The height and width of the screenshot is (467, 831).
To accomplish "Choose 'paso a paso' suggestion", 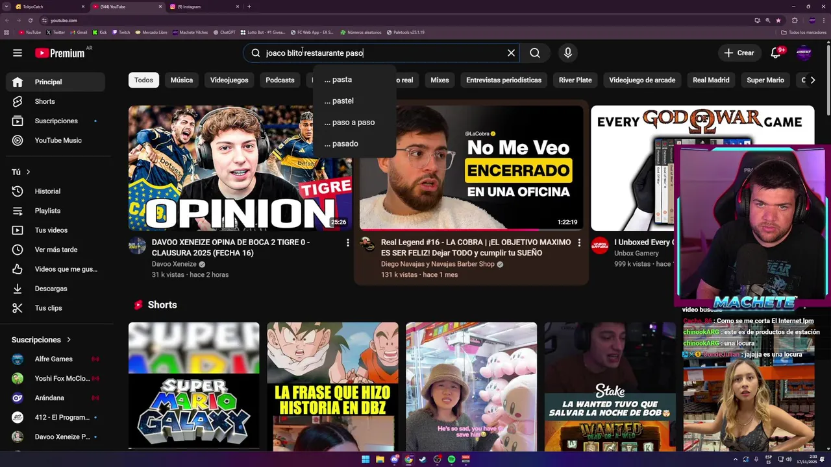I will tap(354, 123).
